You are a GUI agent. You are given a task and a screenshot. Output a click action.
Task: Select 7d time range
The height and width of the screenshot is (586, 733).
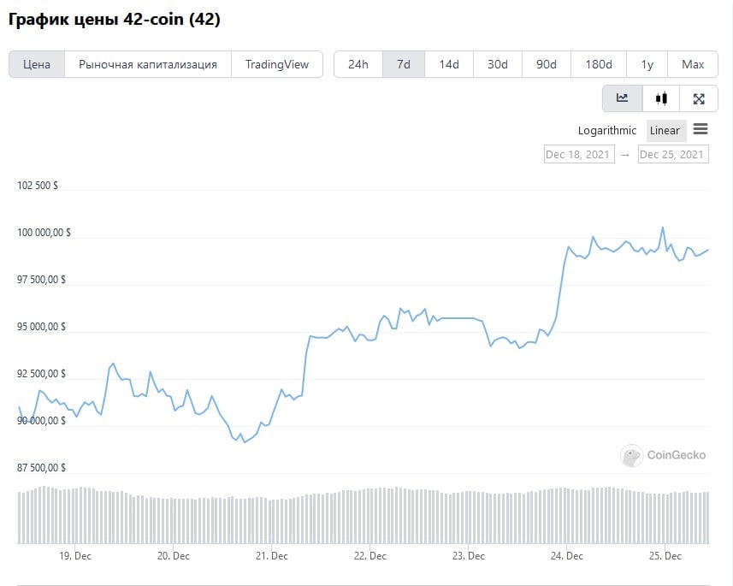403,64
